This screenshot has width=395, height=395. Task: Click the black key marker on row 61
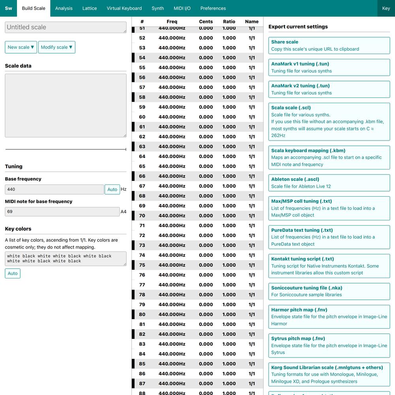point(133,127)
